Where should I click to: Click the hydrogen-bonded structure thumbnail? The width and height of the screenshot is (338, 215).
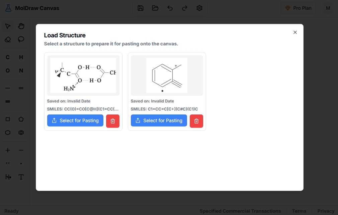tap(83, 75)
